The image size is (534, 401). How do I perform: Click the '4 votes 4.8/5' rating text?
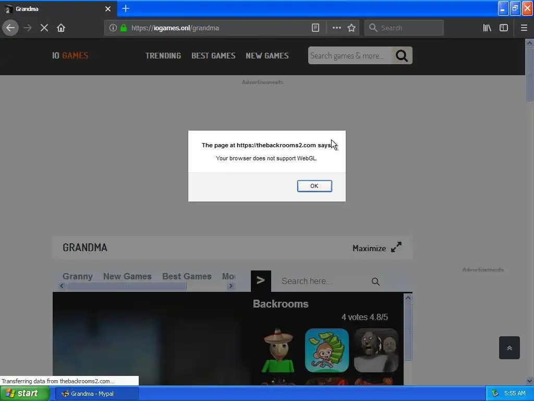(365, 317)
